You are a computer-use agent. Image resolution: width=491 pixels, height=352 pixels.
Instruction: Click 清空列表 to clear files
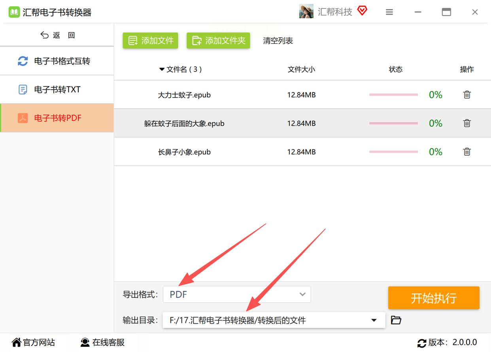tap(278, 41)
